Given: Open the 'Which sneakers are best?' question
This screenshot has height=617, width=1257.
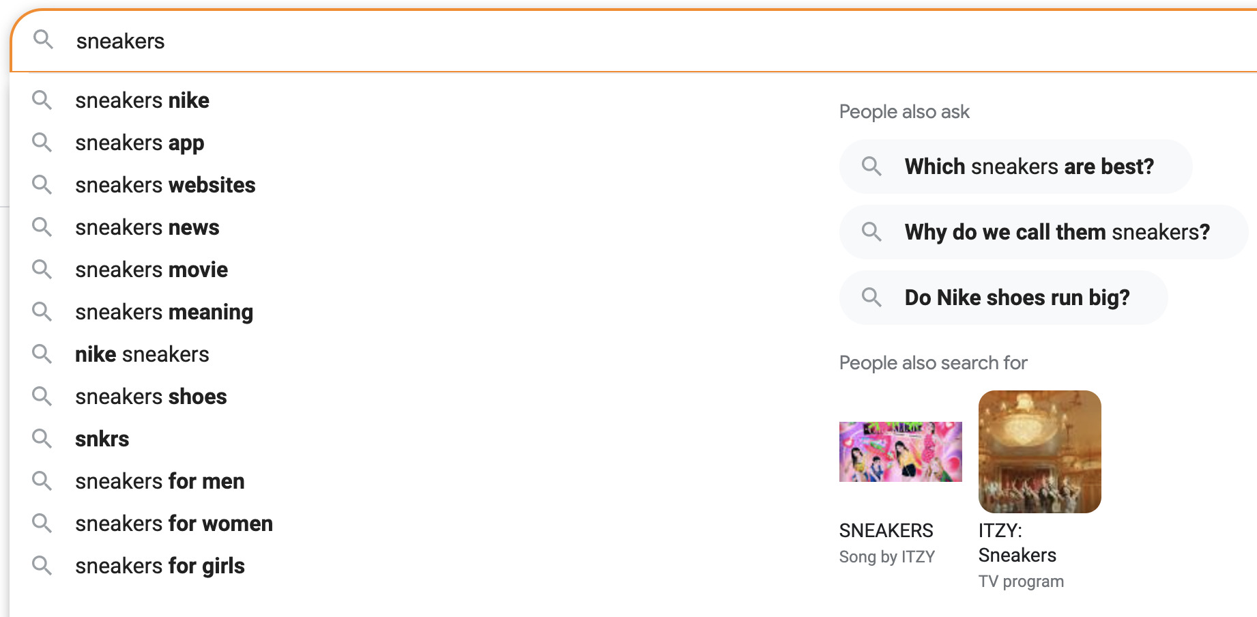Looking at the screenshot, I should [x=1029, y=167].
